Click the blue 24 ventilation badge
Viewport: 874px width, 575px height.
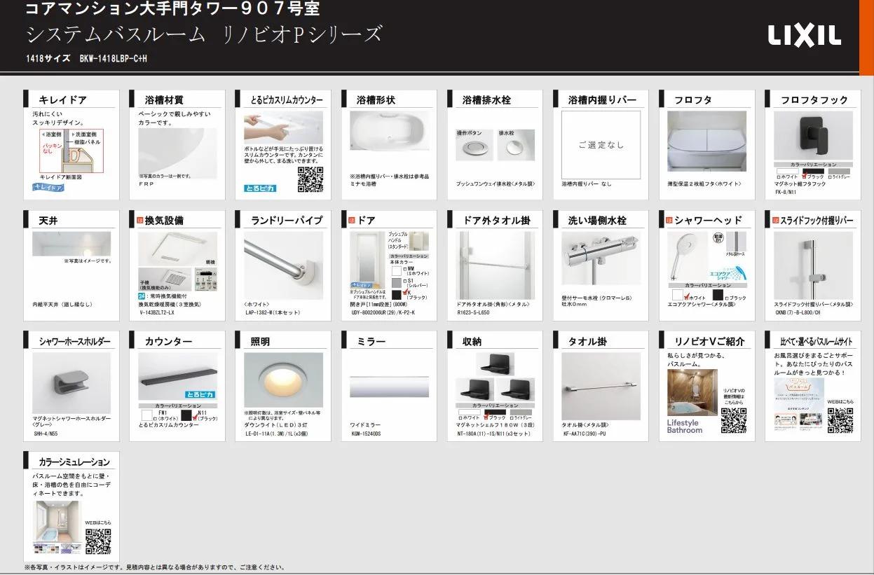[142, 297]
